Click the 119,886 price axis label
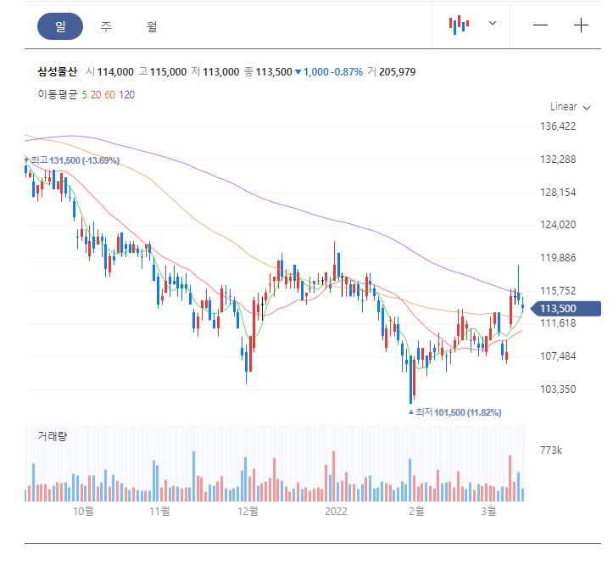613x588 pixels. tap(558, 257)
